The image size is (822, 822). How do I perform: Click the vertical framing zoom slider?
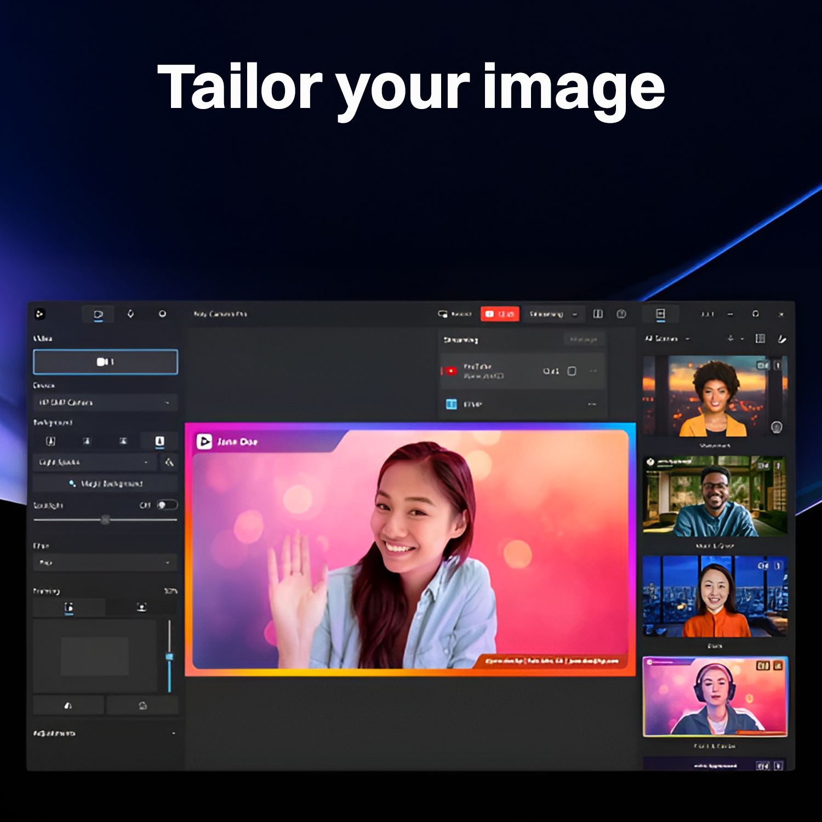pos(169,656)
